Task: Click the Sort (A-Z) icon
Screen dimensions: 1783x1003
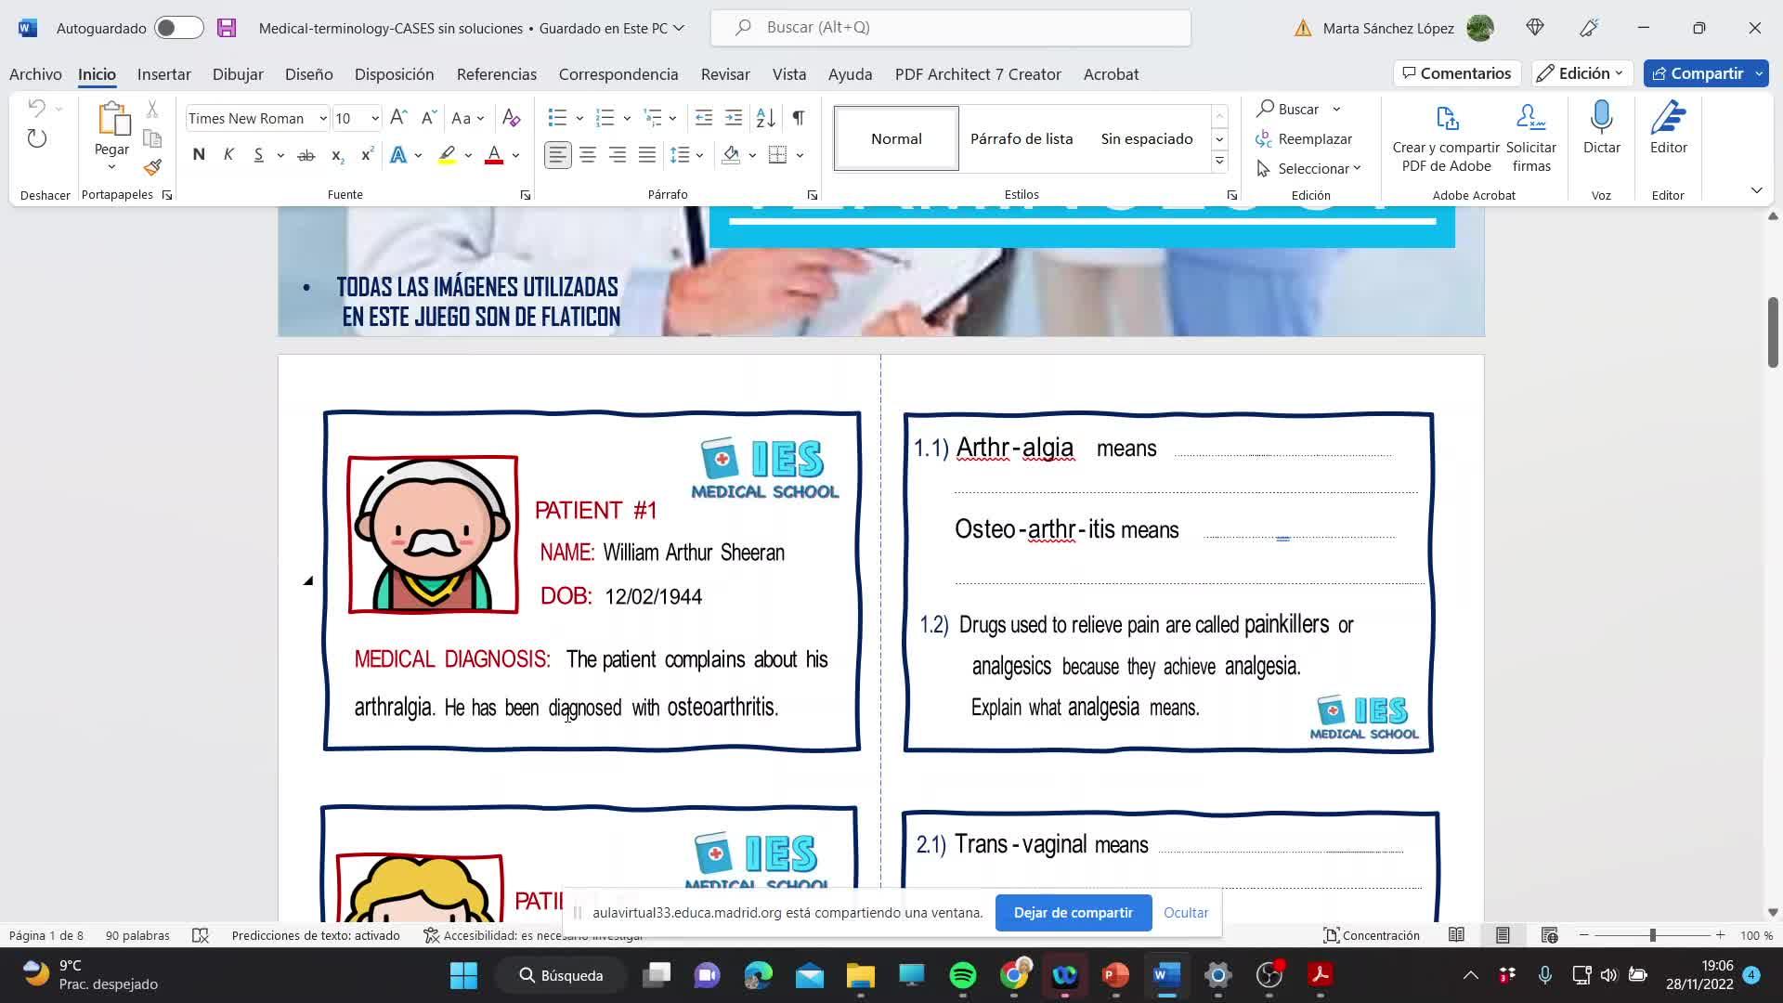Action: (765, 118)
